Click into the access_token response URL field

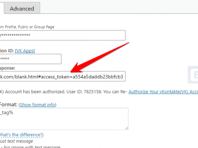[63, 76]
